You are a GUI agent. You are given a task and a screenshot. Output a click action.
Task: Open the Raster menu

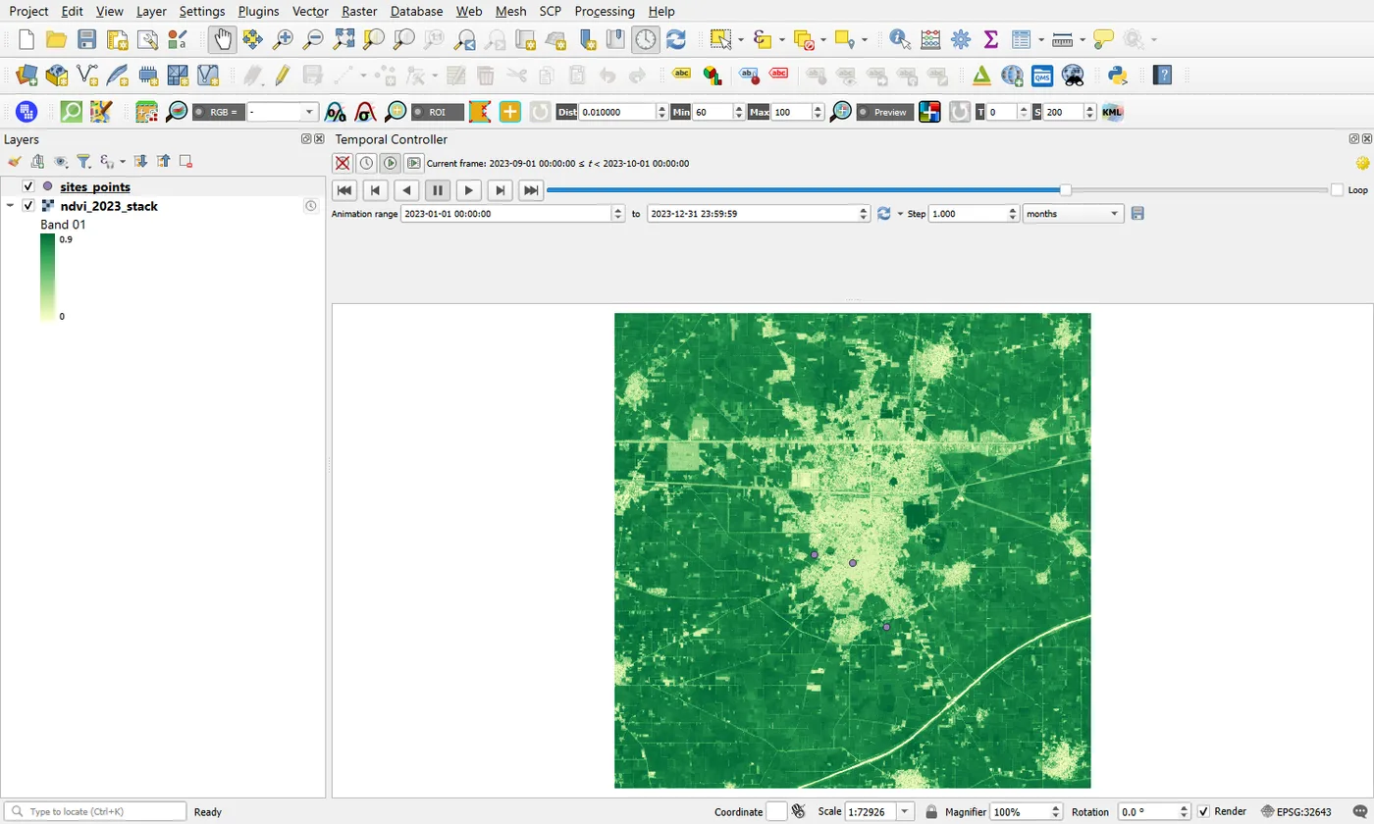[x=359, y=11]
